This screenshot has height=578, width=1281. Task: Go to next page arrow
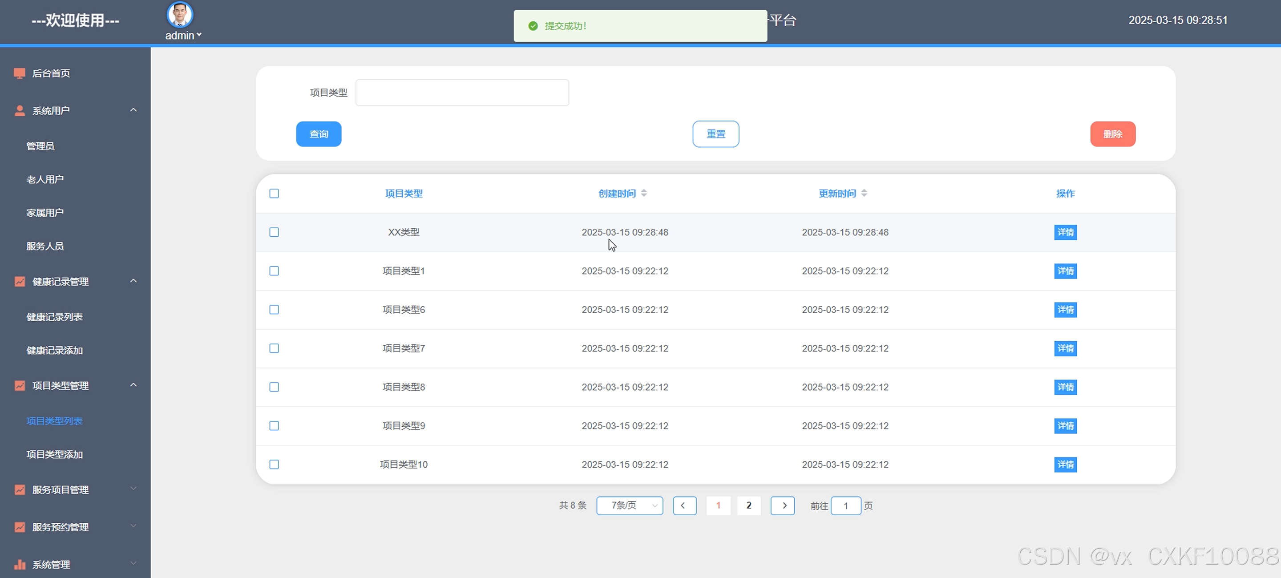[x=783, y=505]
